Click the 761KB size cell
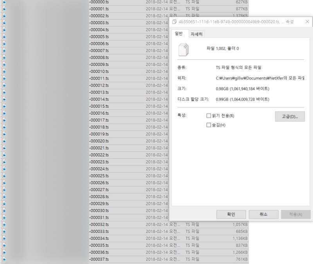The image size is (313, 264). (241, 259)
